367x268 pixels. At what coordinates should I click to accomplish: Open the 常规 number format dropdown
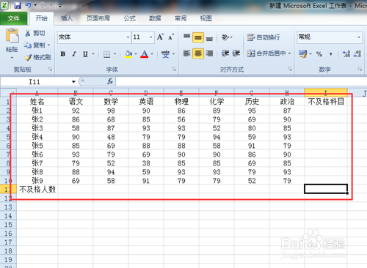coord(359,37)
